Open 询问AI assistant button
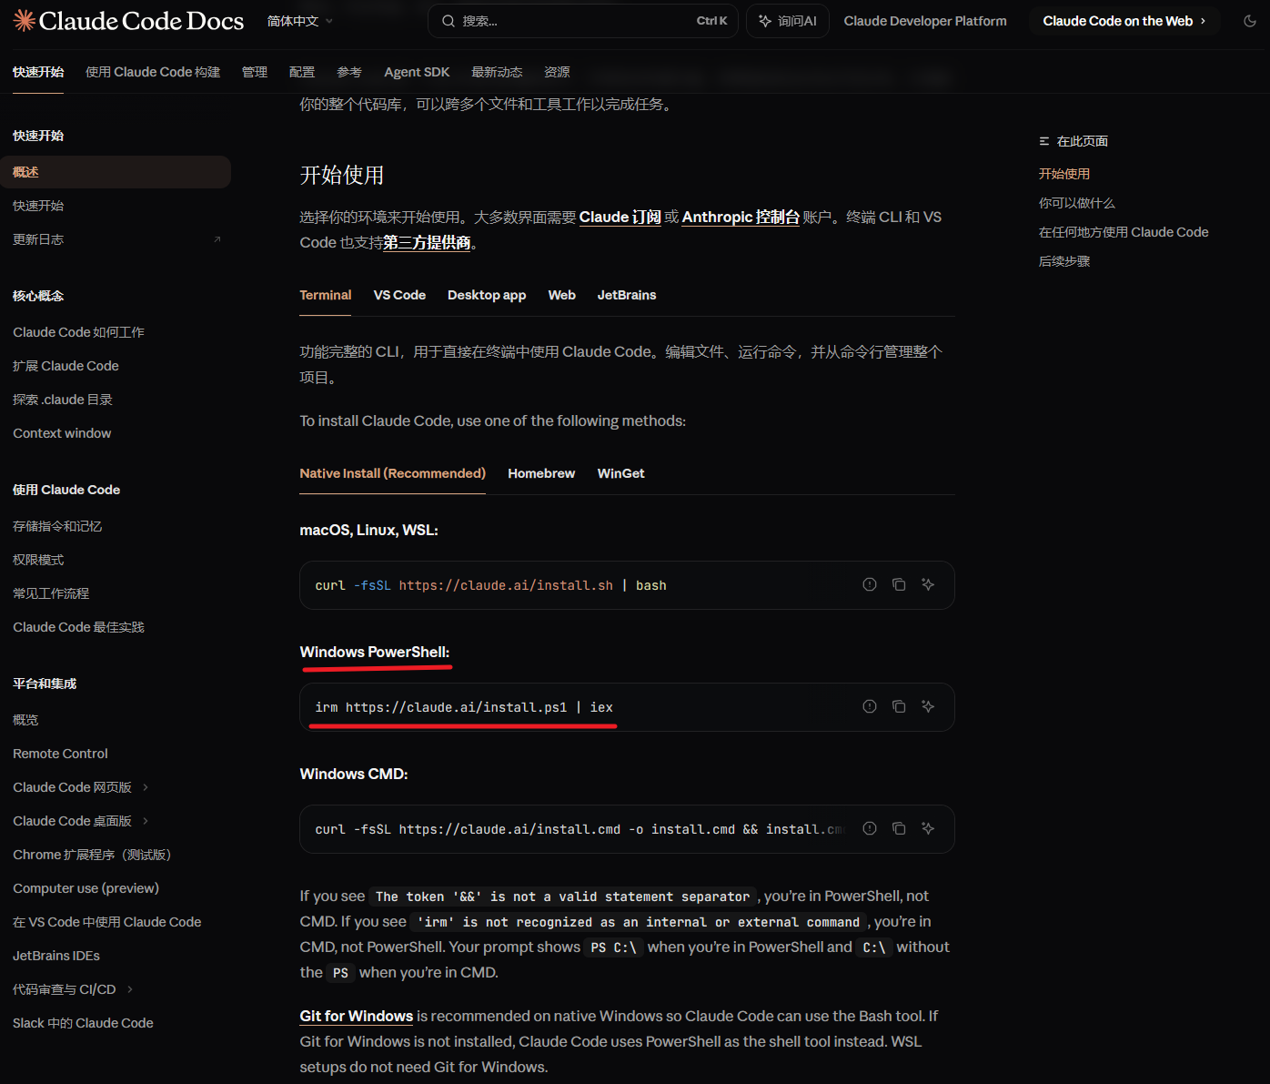The image size is (1270, 1084). pyautogui.click(x=788, y=21)
